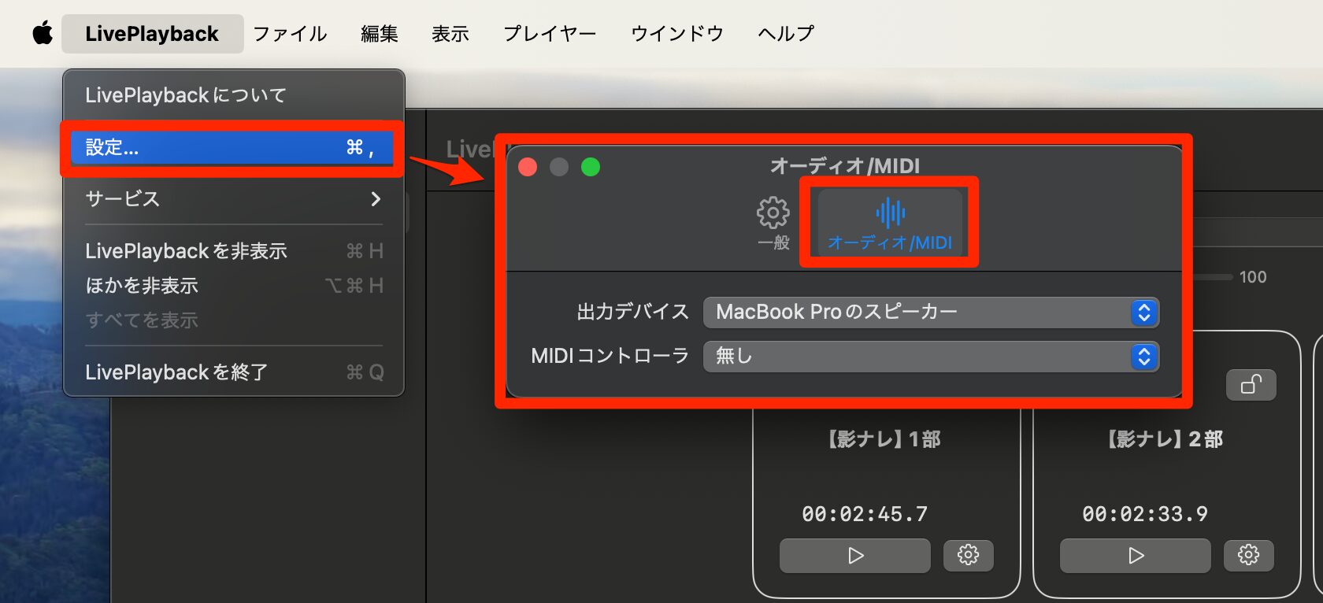
Task: Switch to the オーディオ/MIDI waveform tab
Action: pyautogui.click(x=890, y=224)
